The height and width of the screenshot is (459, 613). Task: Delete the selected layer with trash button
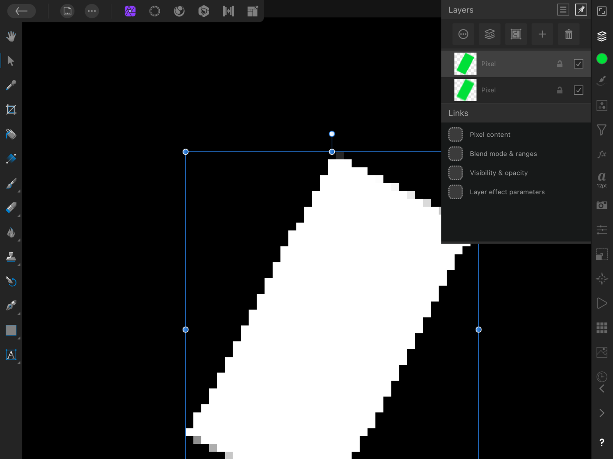click(x=568, y=34)
